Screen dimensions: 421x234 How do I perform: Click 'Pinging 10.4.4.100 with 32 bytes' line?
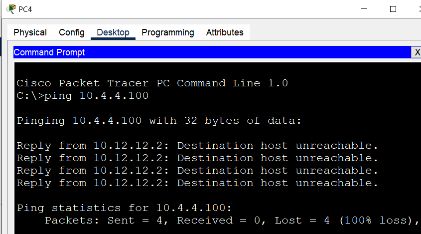pos(159,121)
